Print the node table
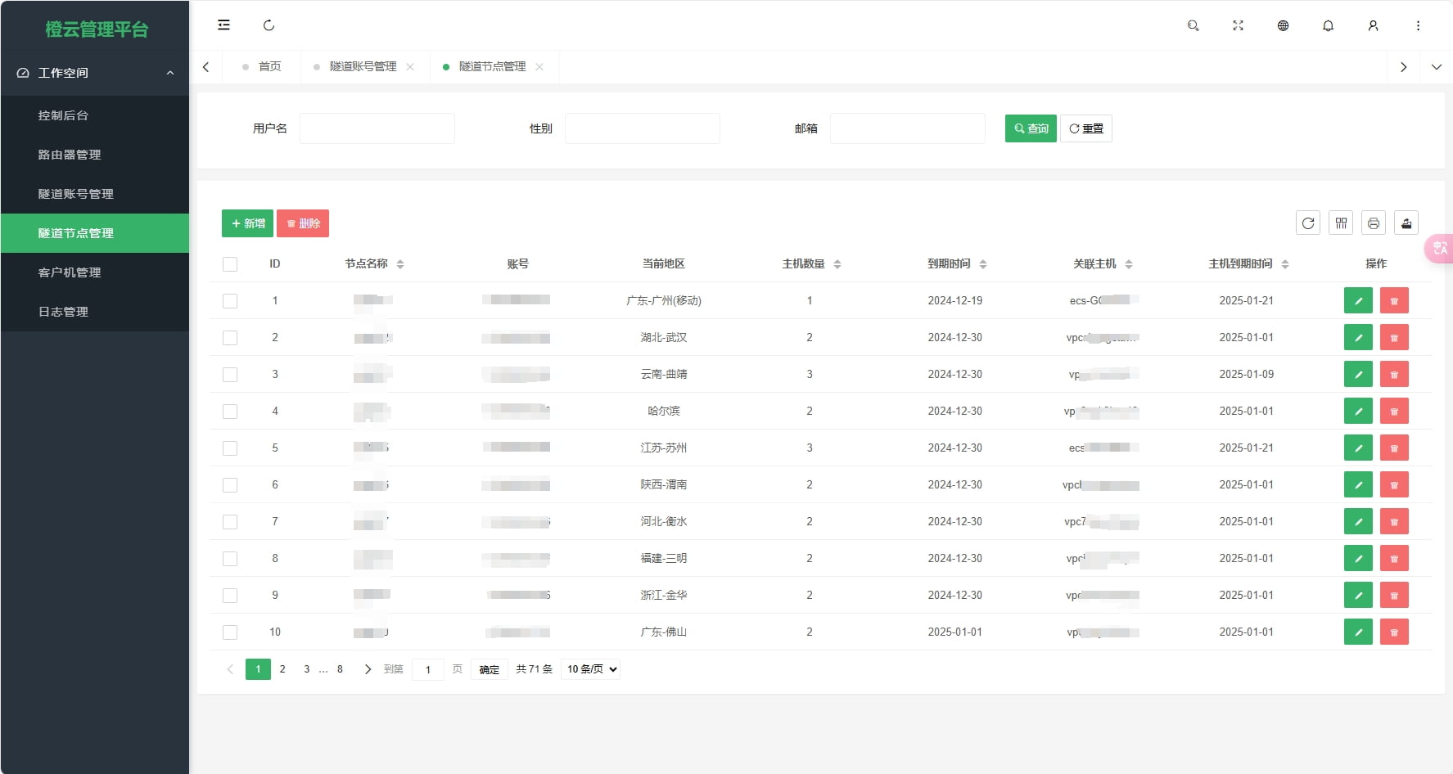 pyautogui.click(x=1373, y=223)
